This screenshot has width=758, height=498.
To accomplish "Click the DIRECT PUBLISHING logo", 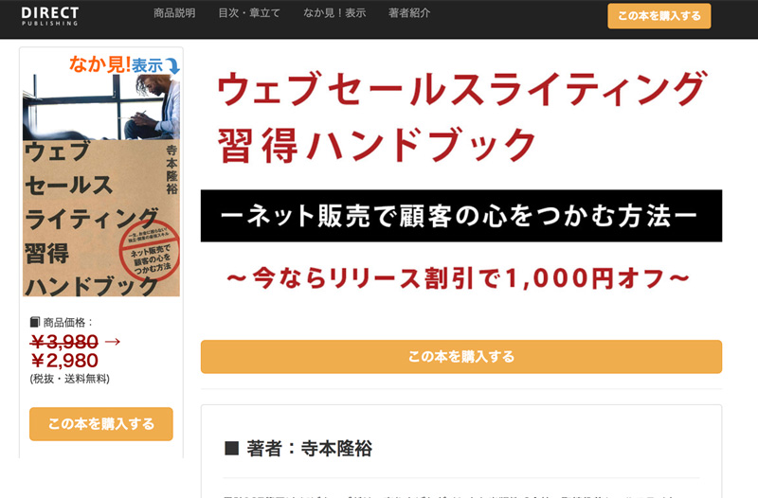I will 49,15.
